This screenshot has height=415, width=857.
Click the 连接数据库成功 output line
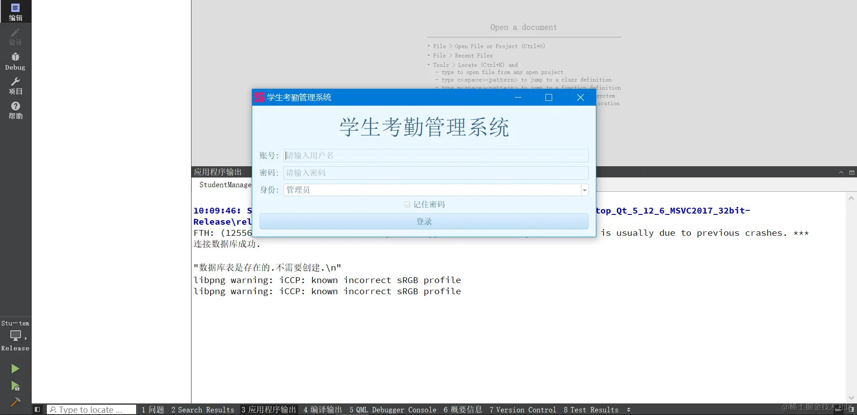(227, 244)
